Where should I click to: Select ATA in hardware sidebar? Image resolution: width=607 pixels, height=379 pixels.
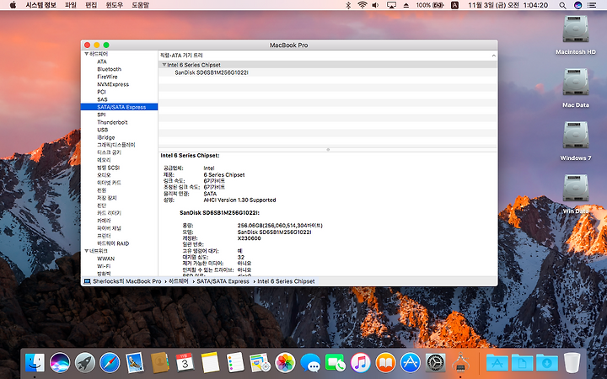tap(102, 61)
